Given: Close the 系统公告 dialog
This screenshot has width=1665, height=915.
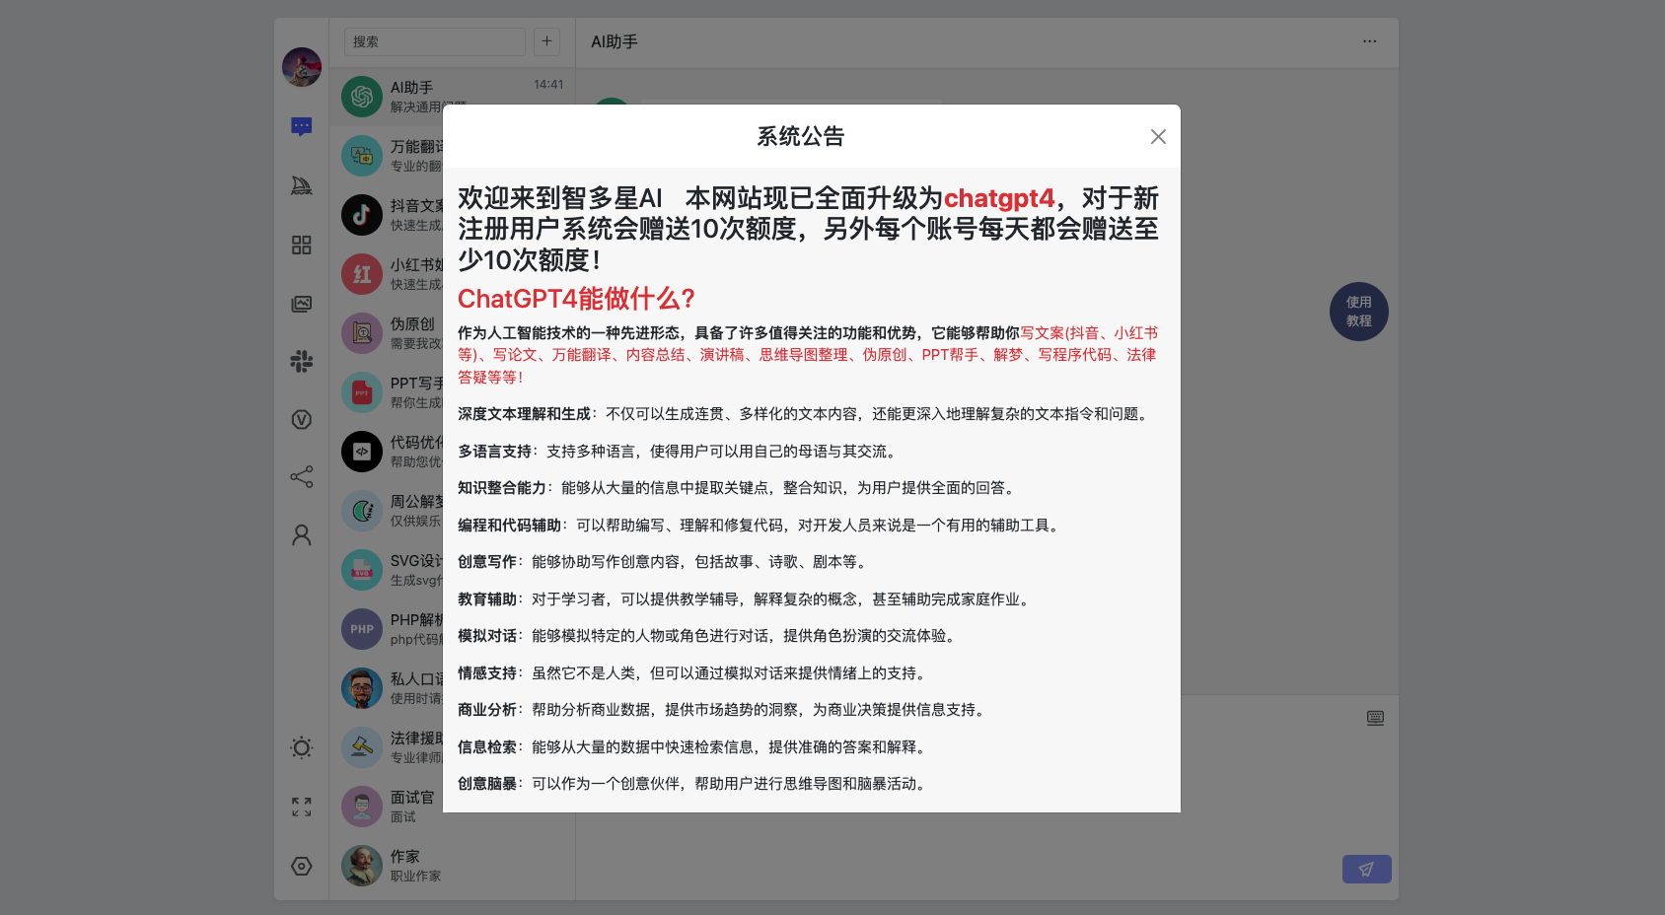Looking at the screenshot, I should pyautogui.click(x=1158, y=137).
